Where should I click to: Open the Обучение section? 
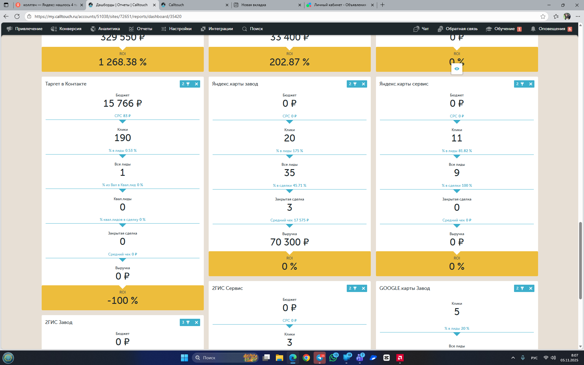click(x=504, y=29)
